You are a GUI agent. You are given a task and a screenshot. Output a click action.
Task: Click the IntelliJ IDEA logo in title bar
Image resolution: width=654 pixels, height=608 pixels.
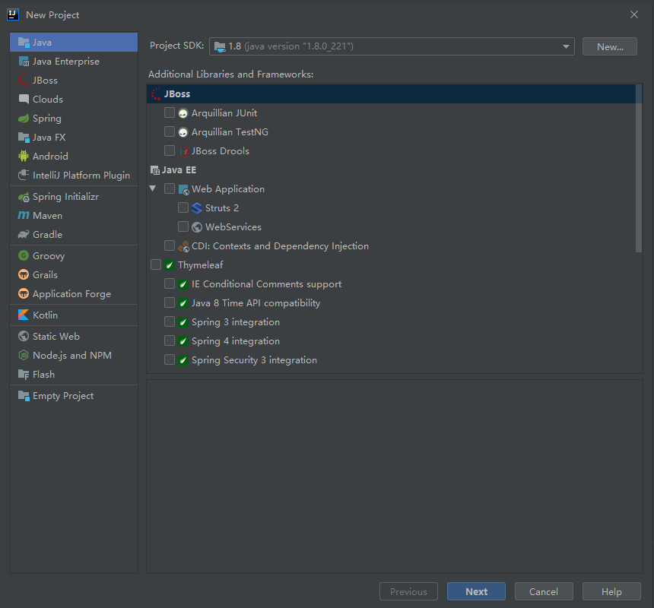pyautogui.click(x=13, y=14)
